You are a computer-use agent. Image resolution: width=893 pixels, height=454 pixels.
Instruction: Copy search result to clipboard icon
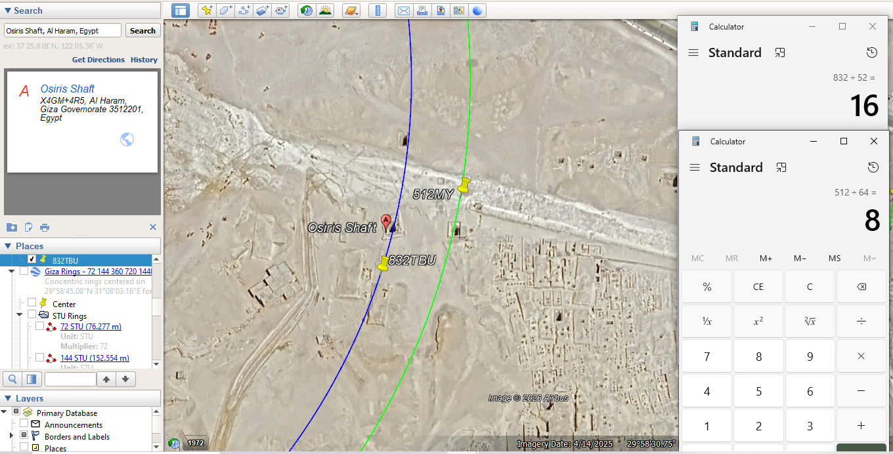pos(28,228)
